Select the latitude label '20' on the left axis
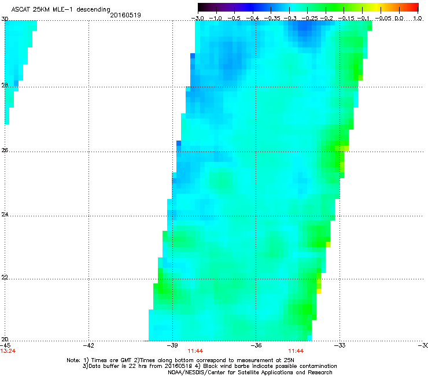The image size is (428, 376). click(5, 340)
